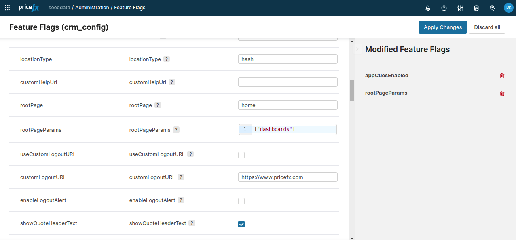Click the Apply Changes button

pyautogui.click(x=442, y=27)
